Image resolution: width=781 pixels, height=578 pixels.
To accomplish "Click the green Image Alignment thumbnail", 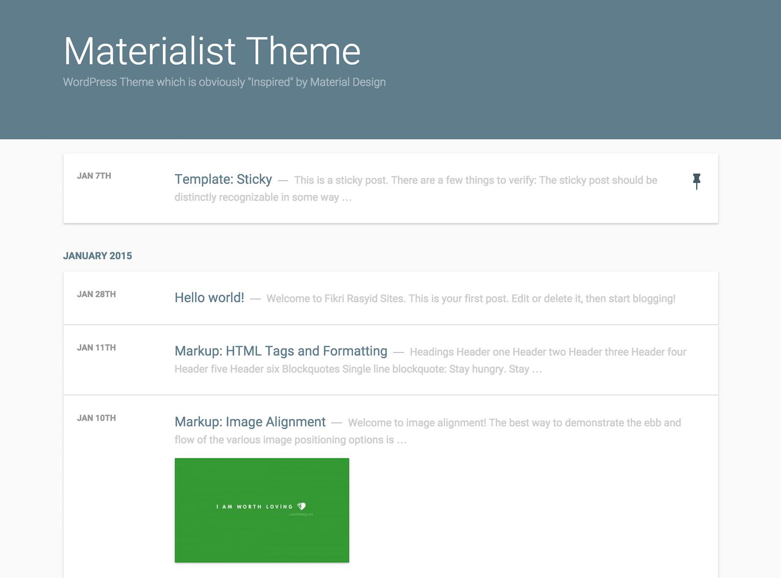I will click(262, 510).
